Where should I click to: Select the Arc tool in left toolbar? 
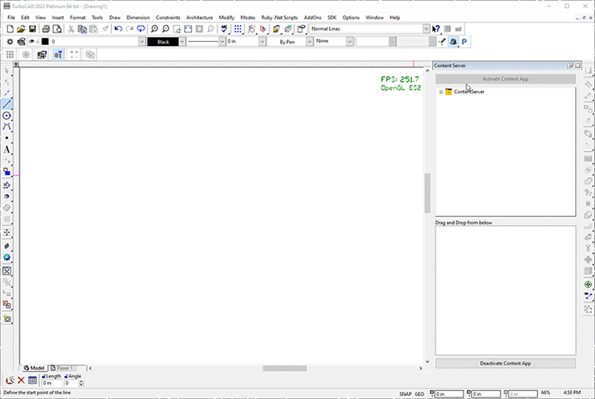tap(7, 127)
